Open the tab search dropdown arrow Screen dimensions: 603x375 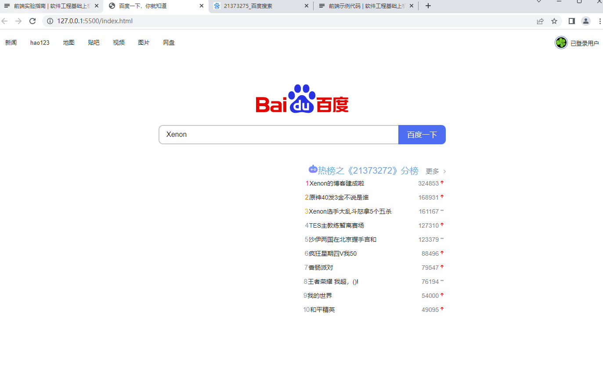tap(539, 2)
